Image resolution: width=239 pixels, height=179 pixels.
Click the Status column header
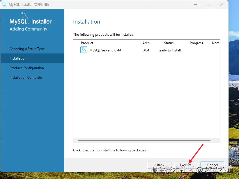pyautogui.click(x=169, y=43)
